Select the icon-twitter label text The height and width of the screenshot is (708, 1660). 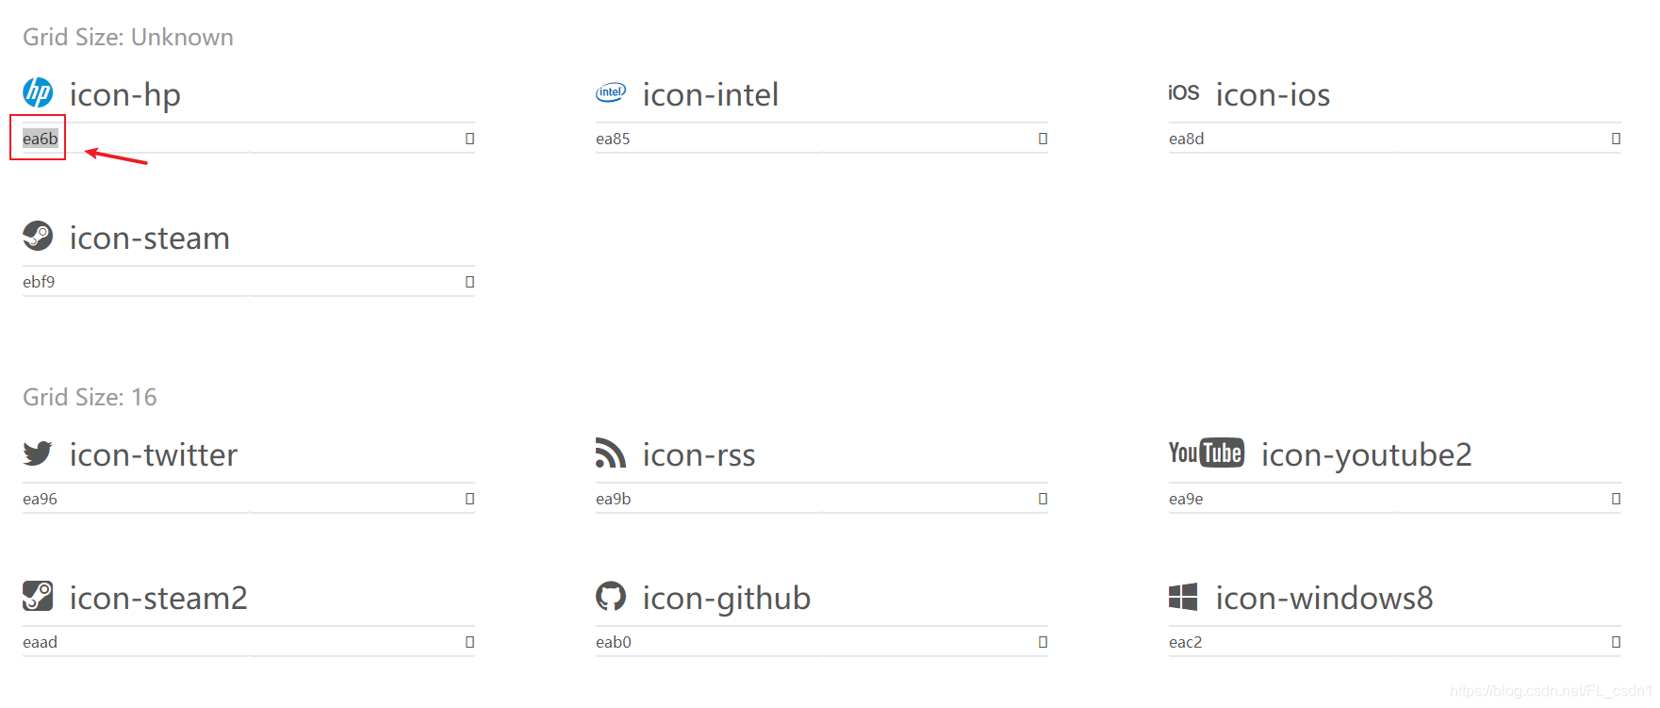click(x=154, y=455)
